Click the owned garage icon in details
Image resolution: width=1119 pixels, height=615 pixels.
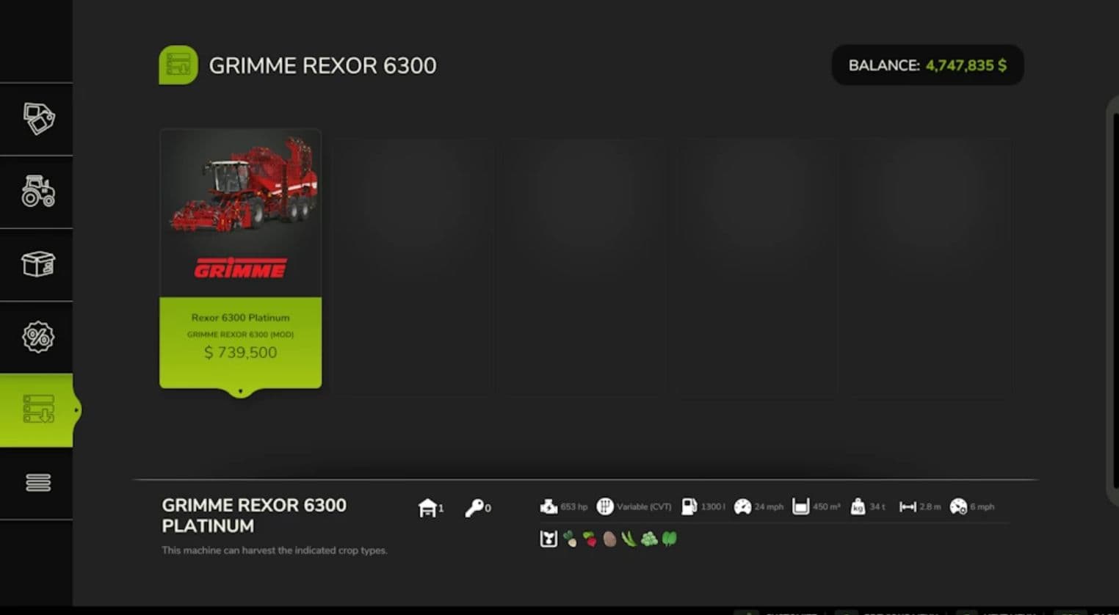pyautogui.click(x=427, y=507)
